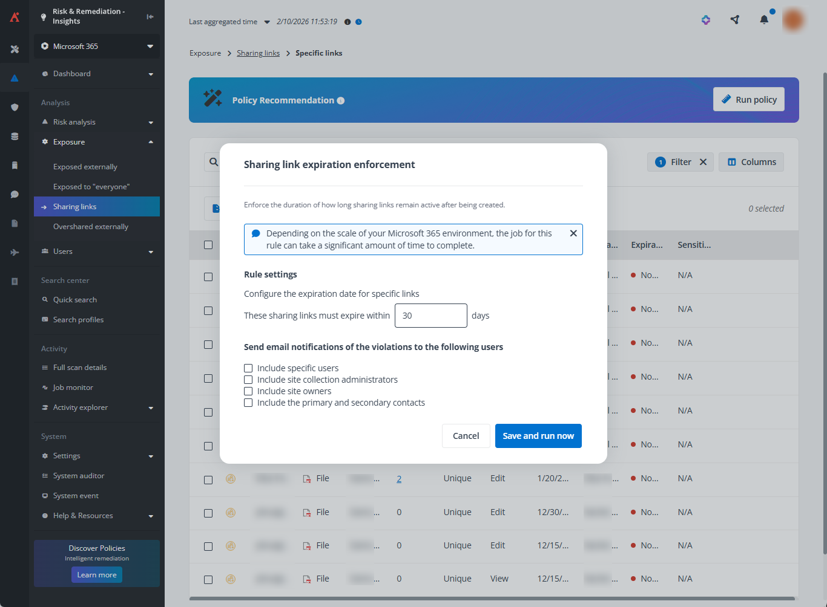Click the share arrow icon in header
The image size is (827, 607).
[x=735, y=20]
